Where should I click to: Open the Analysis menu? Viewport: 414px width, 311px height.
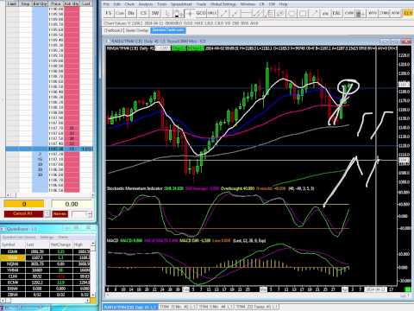pyautogui.click(x=146, y=4)
